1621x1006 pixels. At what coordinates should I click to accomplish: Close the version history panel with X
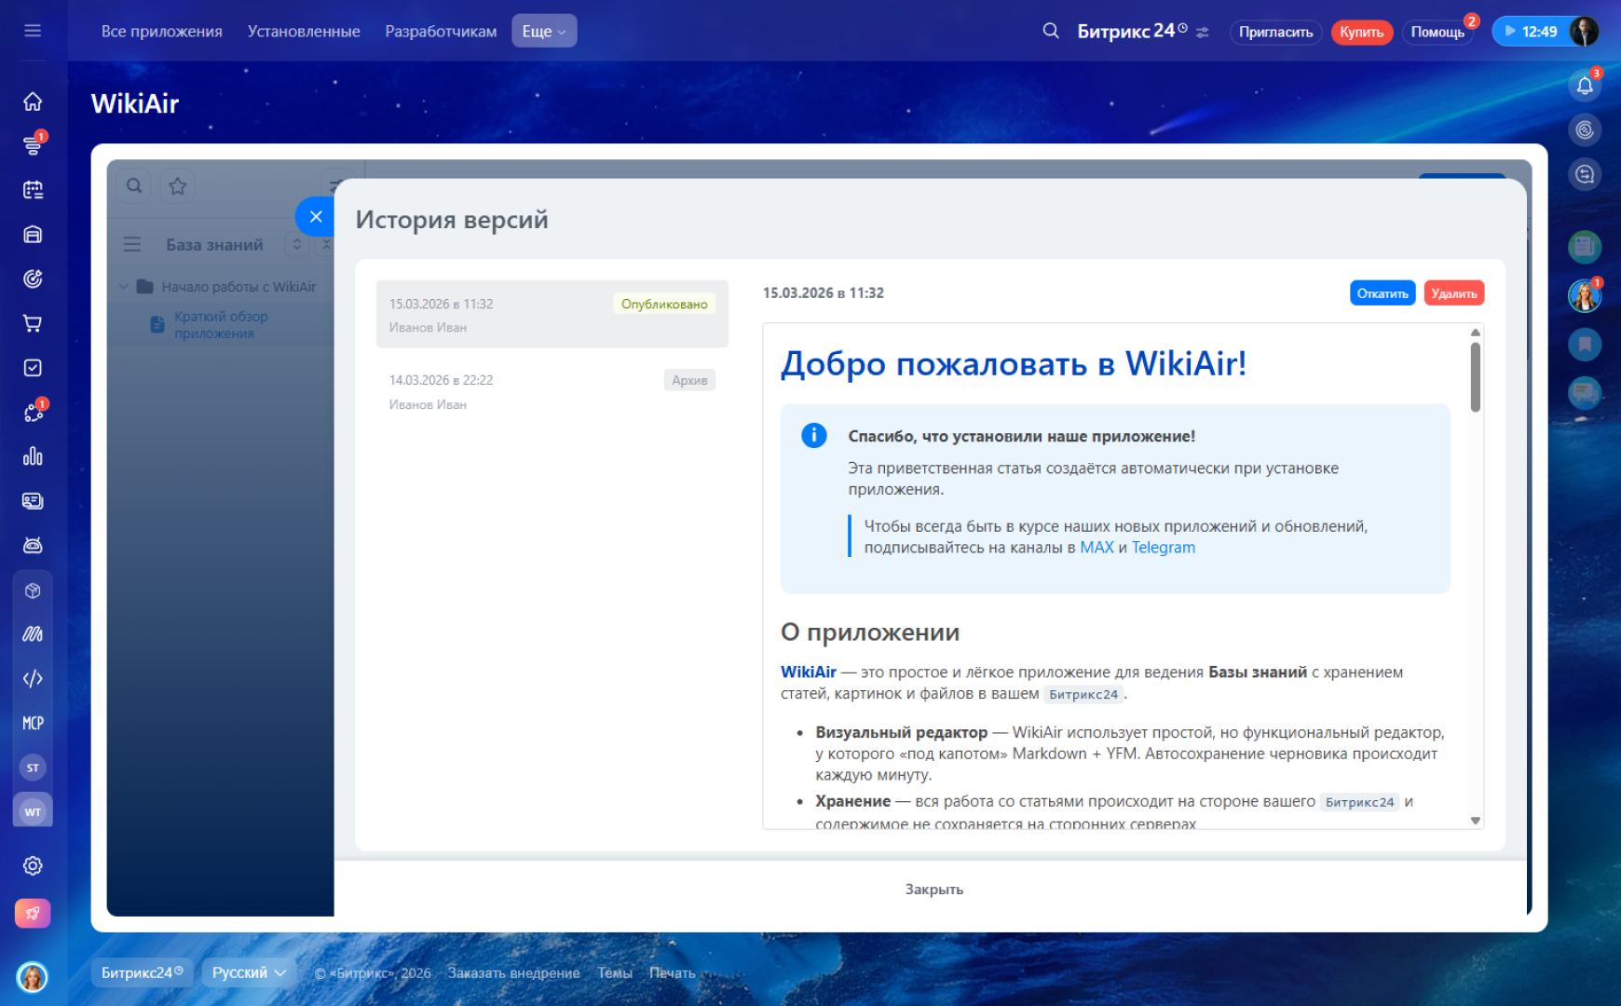(316, 216)
